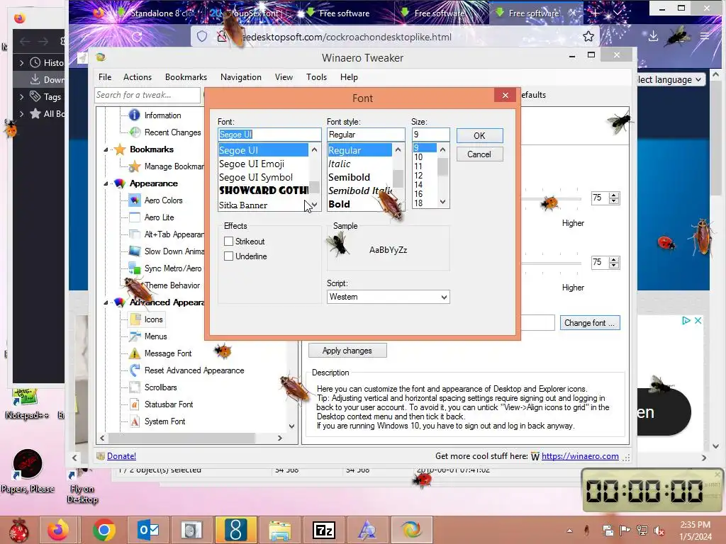Click the Change font button
Screen dimensions: 726x544
[x=589, y=323]
